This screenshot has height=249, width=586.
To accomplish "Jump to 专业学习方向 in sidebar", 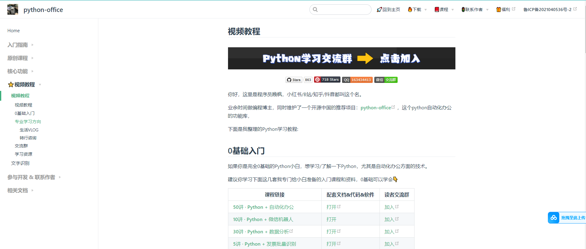I will coord(28,122).
